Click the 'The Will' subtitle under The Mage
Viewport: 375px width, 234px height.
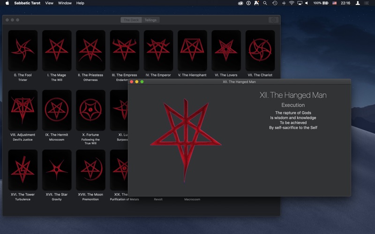point(57,80)
